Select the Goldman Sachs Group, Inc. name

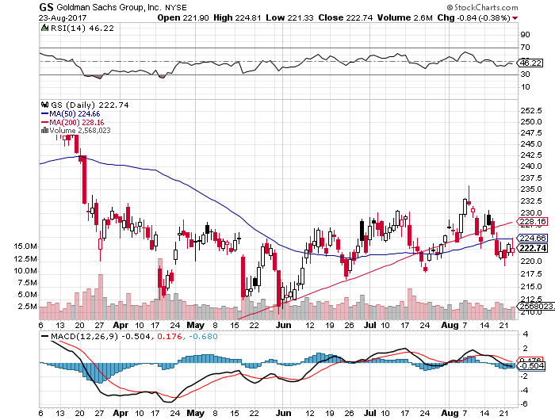coord(107,6)
